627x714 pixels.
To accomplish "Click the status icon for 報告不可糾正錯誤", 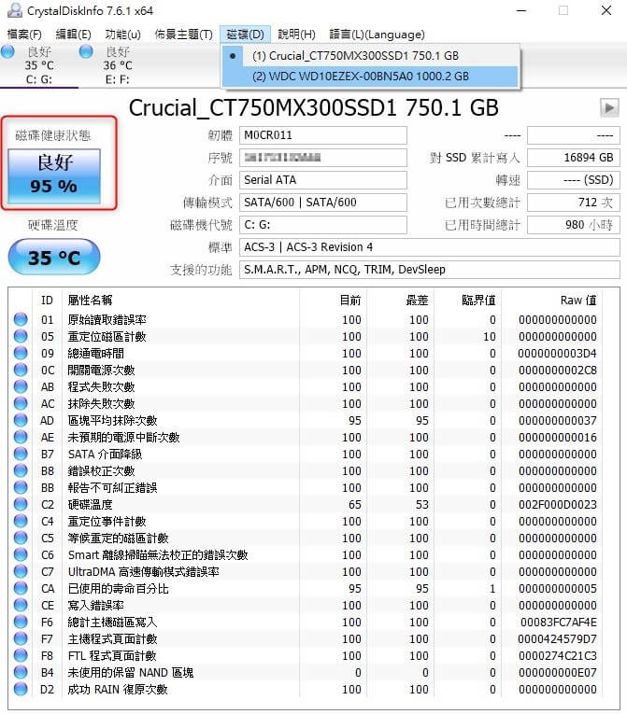I will click(x=21, y=487).
